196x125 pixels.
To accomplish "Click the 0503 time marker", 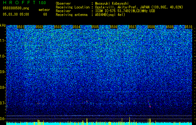I will click(58, 27).
